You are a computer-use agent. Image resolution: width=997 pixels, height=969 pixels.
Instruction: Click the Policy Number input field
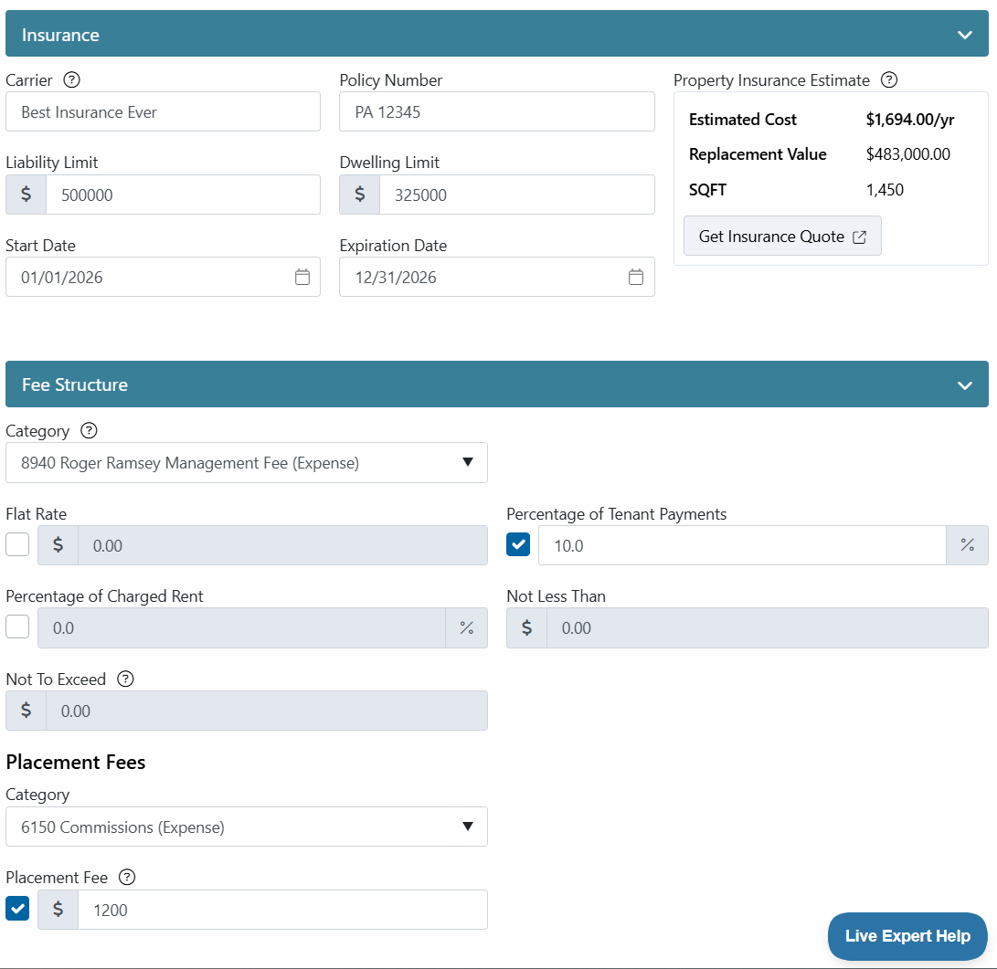[496, 111]
